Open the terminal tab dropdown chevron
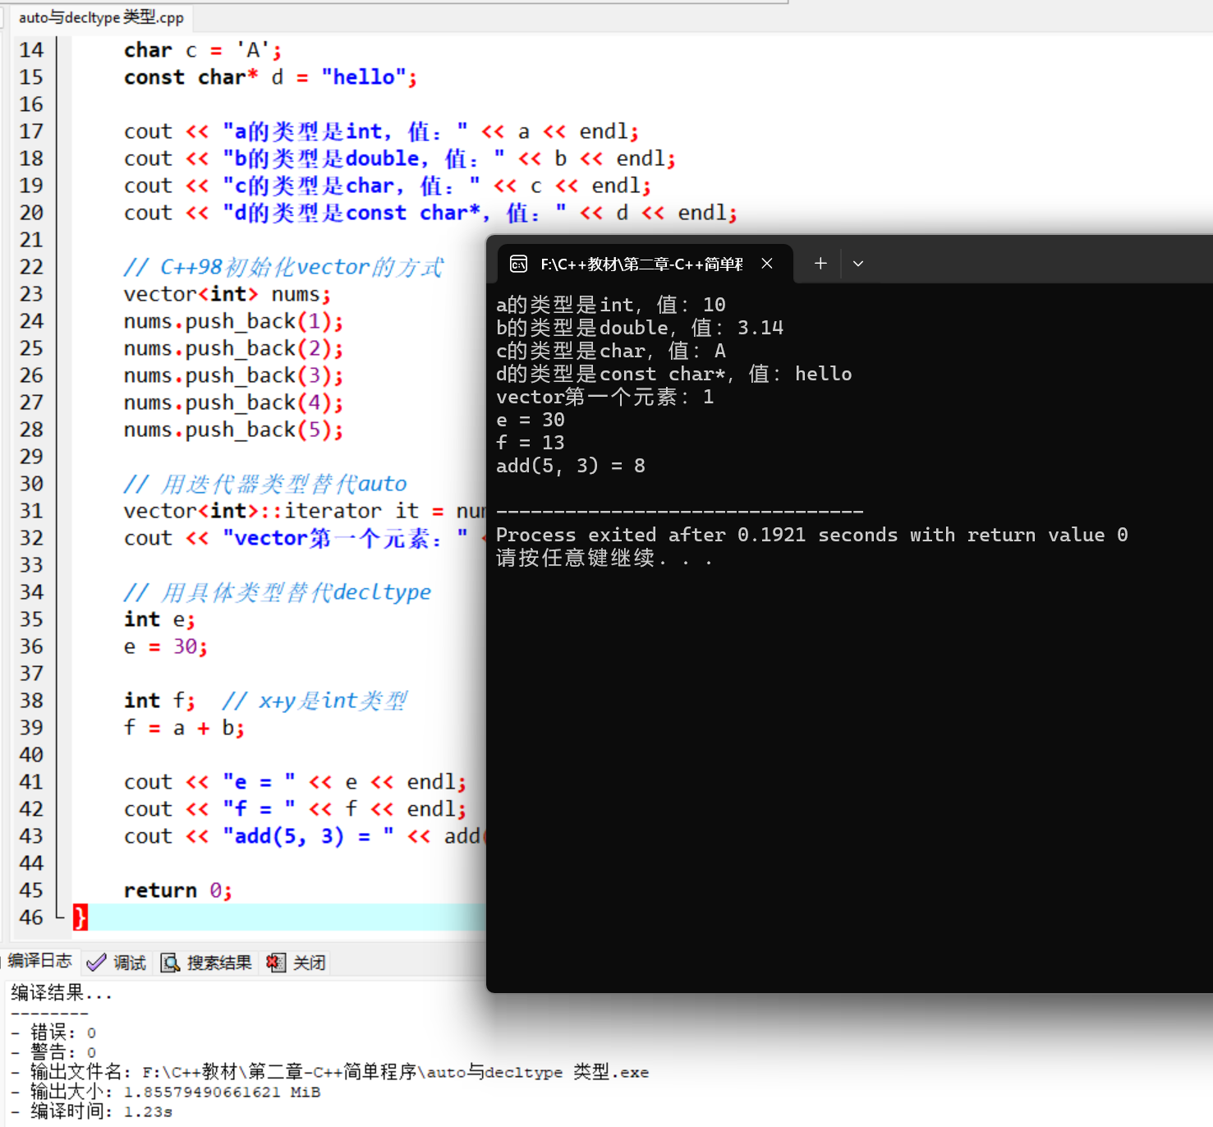Image resolution: width=1213 pixels, height=1127 pixels. pos(858,264)
